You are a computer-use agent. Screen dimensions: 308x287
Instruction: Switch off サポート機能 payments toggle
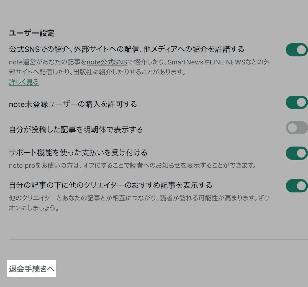(297, 153)
